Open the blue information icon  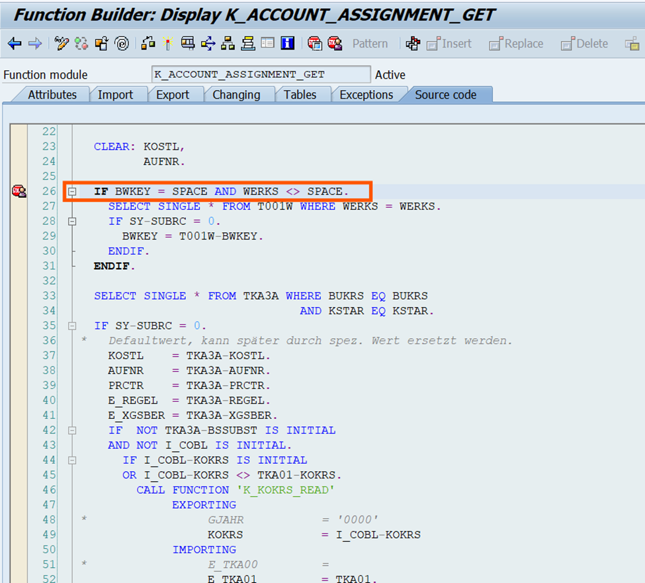(287, 44)
